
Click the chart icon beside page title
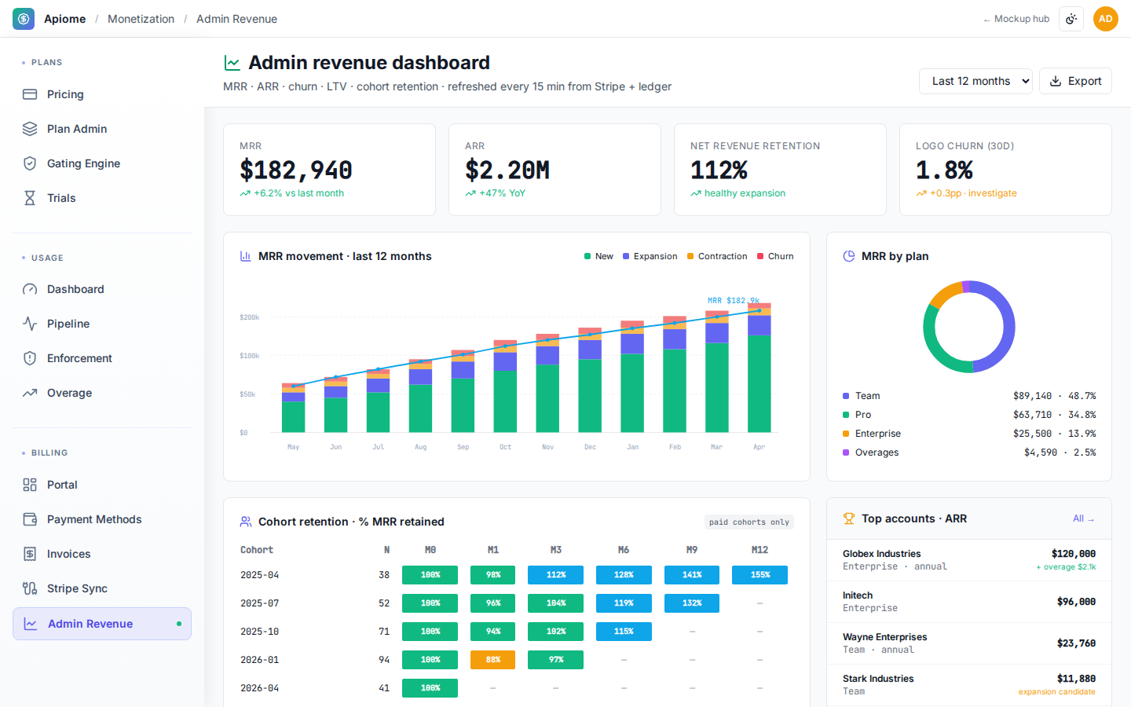coord(232,63)
